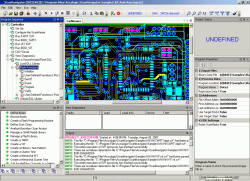Collapse the 3) Addresses property category

point(196,95)
